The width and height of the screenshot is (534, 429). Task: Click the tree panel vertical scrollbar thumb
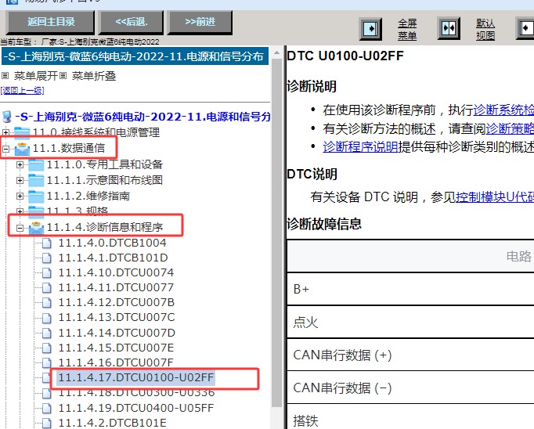tap(276, 233)
